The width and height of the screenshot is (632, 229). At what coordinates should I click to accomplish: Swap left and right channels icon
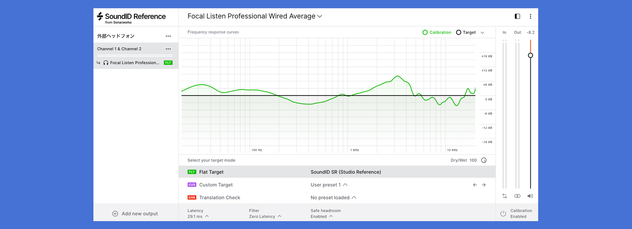(504, 196)
